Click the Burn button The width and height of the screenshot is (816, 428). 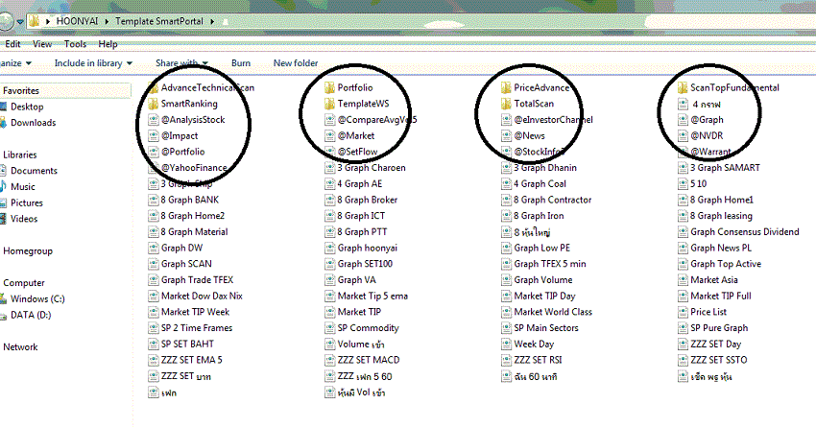pos(241,63)
